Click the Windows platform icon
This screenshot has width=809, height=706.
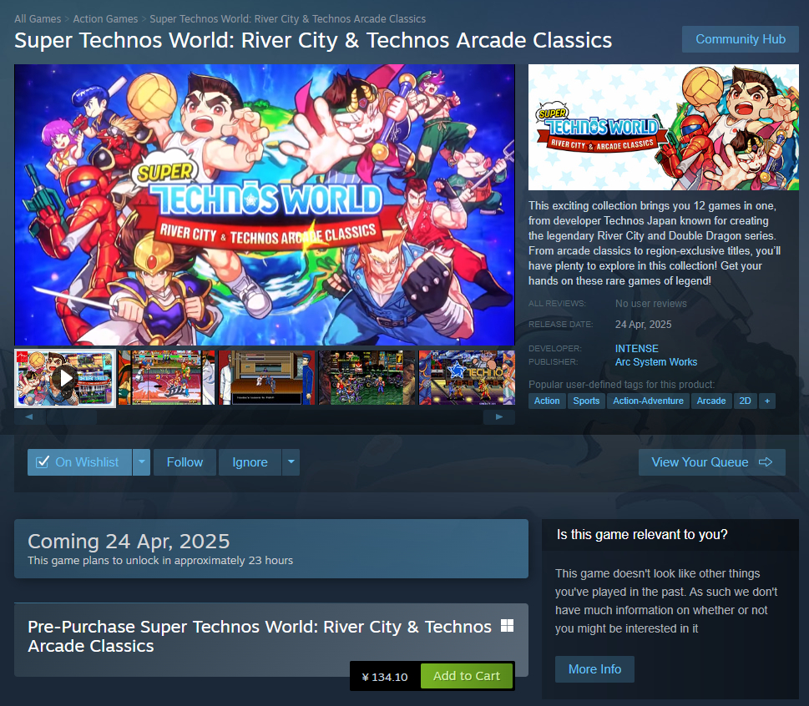point(507,626)
